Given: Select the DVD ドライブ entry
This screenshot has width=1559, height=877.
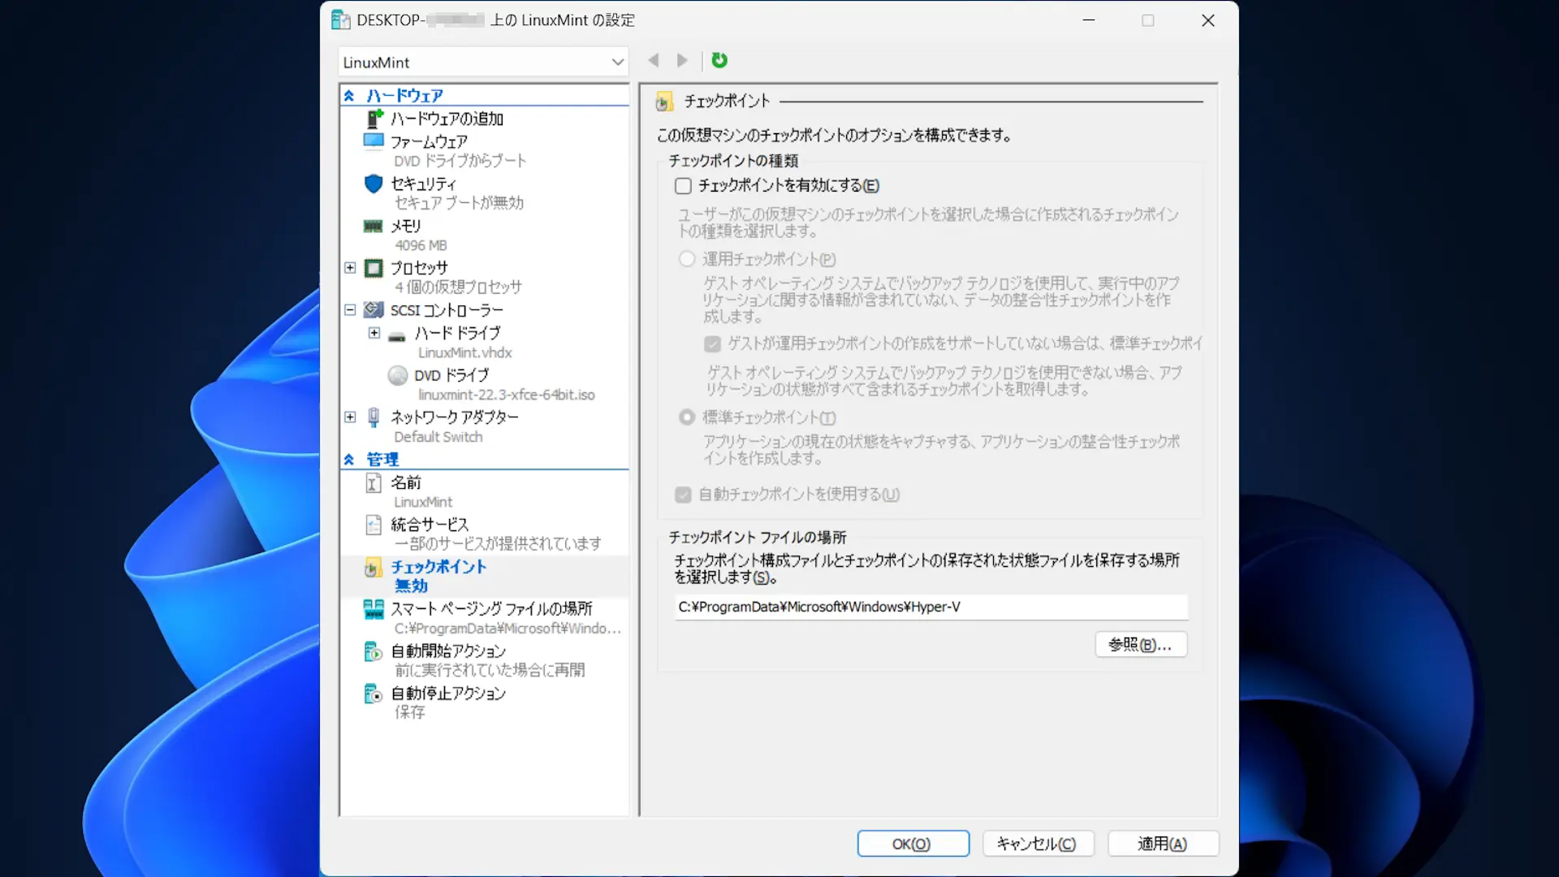Looking at the screenshot, I should [x=452, y=375].
